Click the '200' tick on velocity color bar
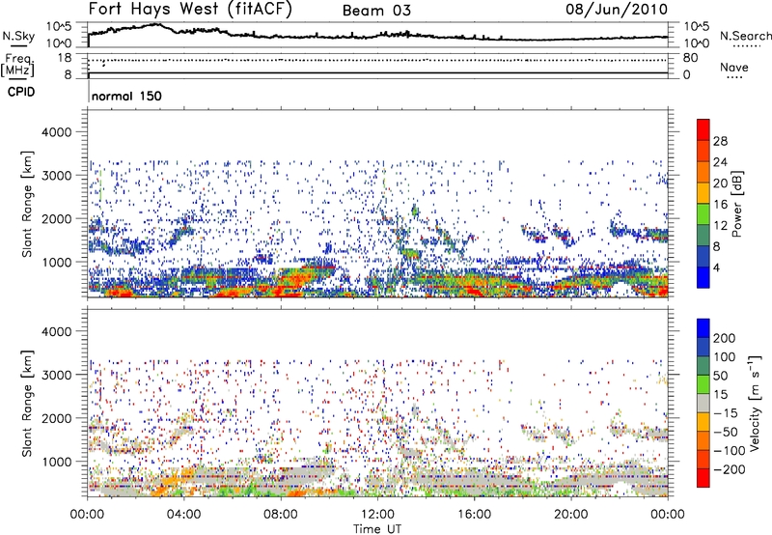This screenshot has height=535, width=772. (x=725, y=338)
